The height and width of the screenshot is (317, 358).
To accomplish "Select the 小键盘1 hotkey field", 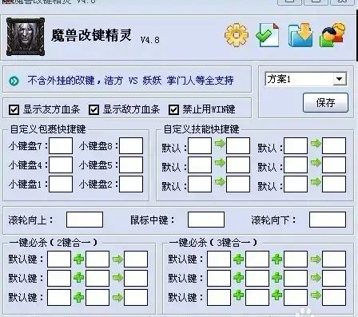I will (61, 184).
